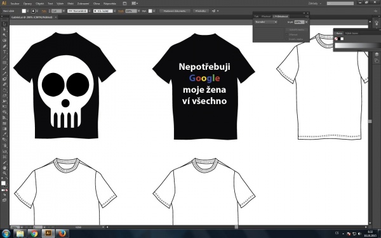Open the Objekt menu
Image resolution: width=381 pixels, height=238 pixels.
click(39, 4)
